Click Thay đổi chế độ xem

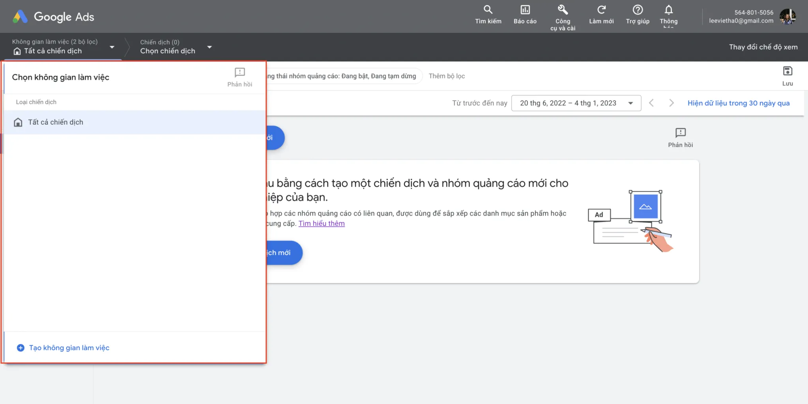763,47
